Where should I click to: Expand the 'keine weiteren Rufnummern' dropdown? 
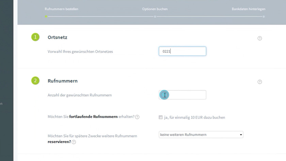click(x=201, y=135)
